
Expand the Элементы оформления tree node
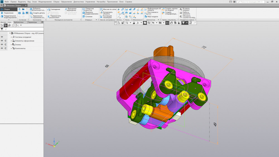[x=11, y=41]
